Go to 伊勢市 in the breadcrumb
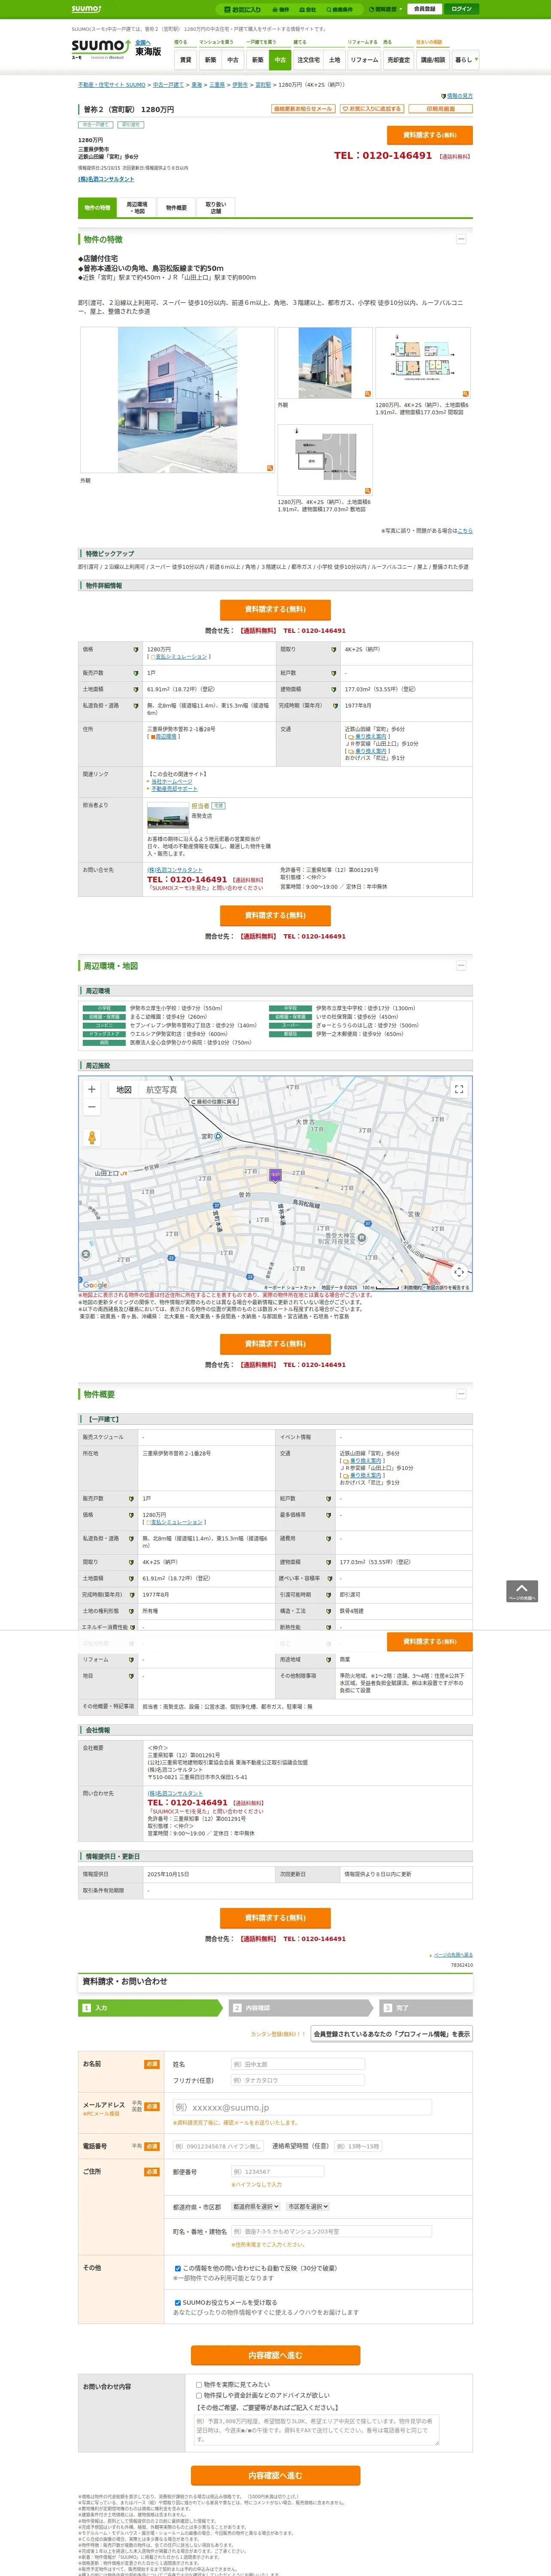Viewport: 551px width, 2576px height. coord(240,85)
